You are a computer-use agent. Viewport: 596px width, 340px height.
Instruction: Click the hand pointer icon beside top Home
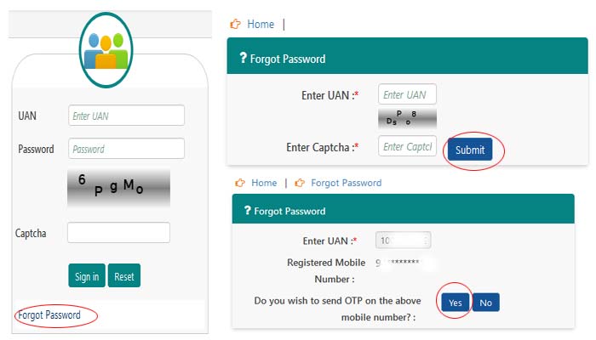pyautogui.click(x=235, y=24)
